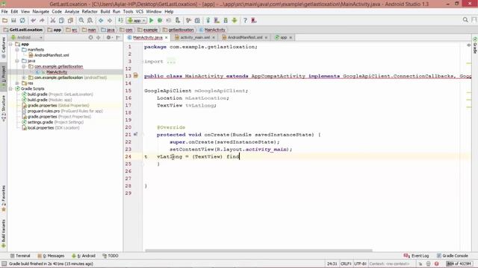Click the Make Project toolbar icon
This screenshot has height=268, width=478.
coord(121,20)
